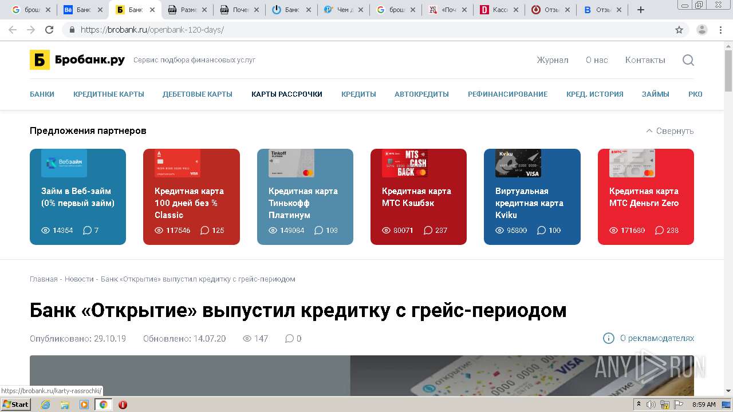The width and height of the screenshot is (733, 412).
Task: Click the info icon near О рекламодателях
Action: pos(609,338)
